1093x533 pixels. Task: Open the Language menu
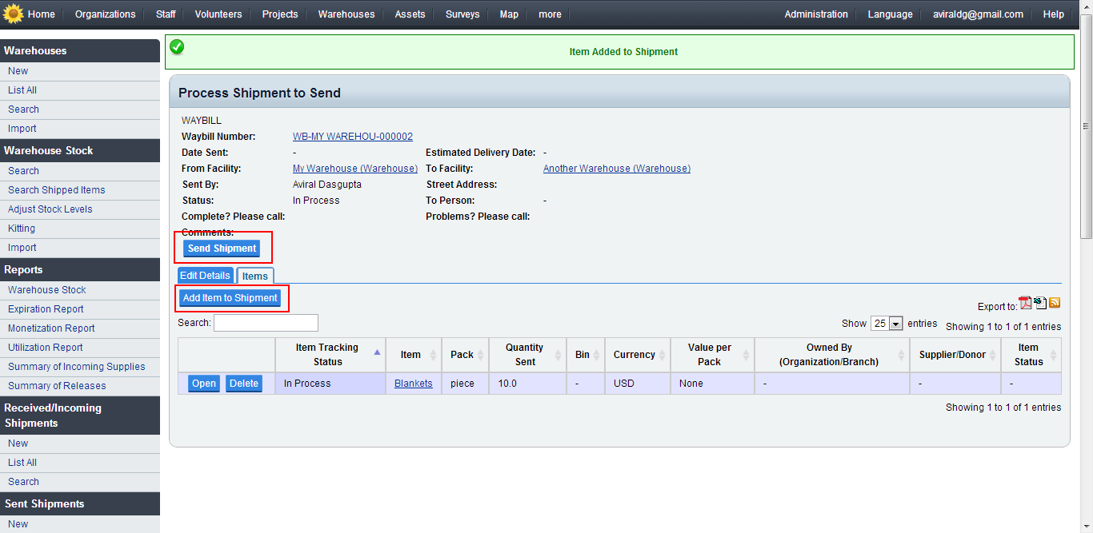click(x=890, y=14)
